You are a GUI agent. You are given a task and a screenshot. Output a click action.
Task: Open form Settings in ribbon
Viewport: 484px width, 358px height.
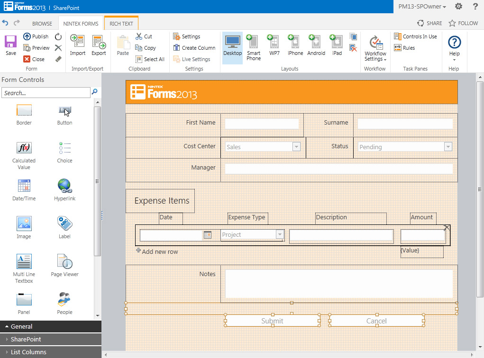point(186,36)
